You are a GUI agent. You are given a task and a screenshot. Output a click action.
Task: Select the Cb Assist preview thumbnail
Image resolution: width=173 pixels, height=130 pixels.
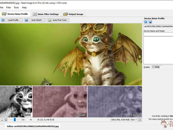click(115, 102)
